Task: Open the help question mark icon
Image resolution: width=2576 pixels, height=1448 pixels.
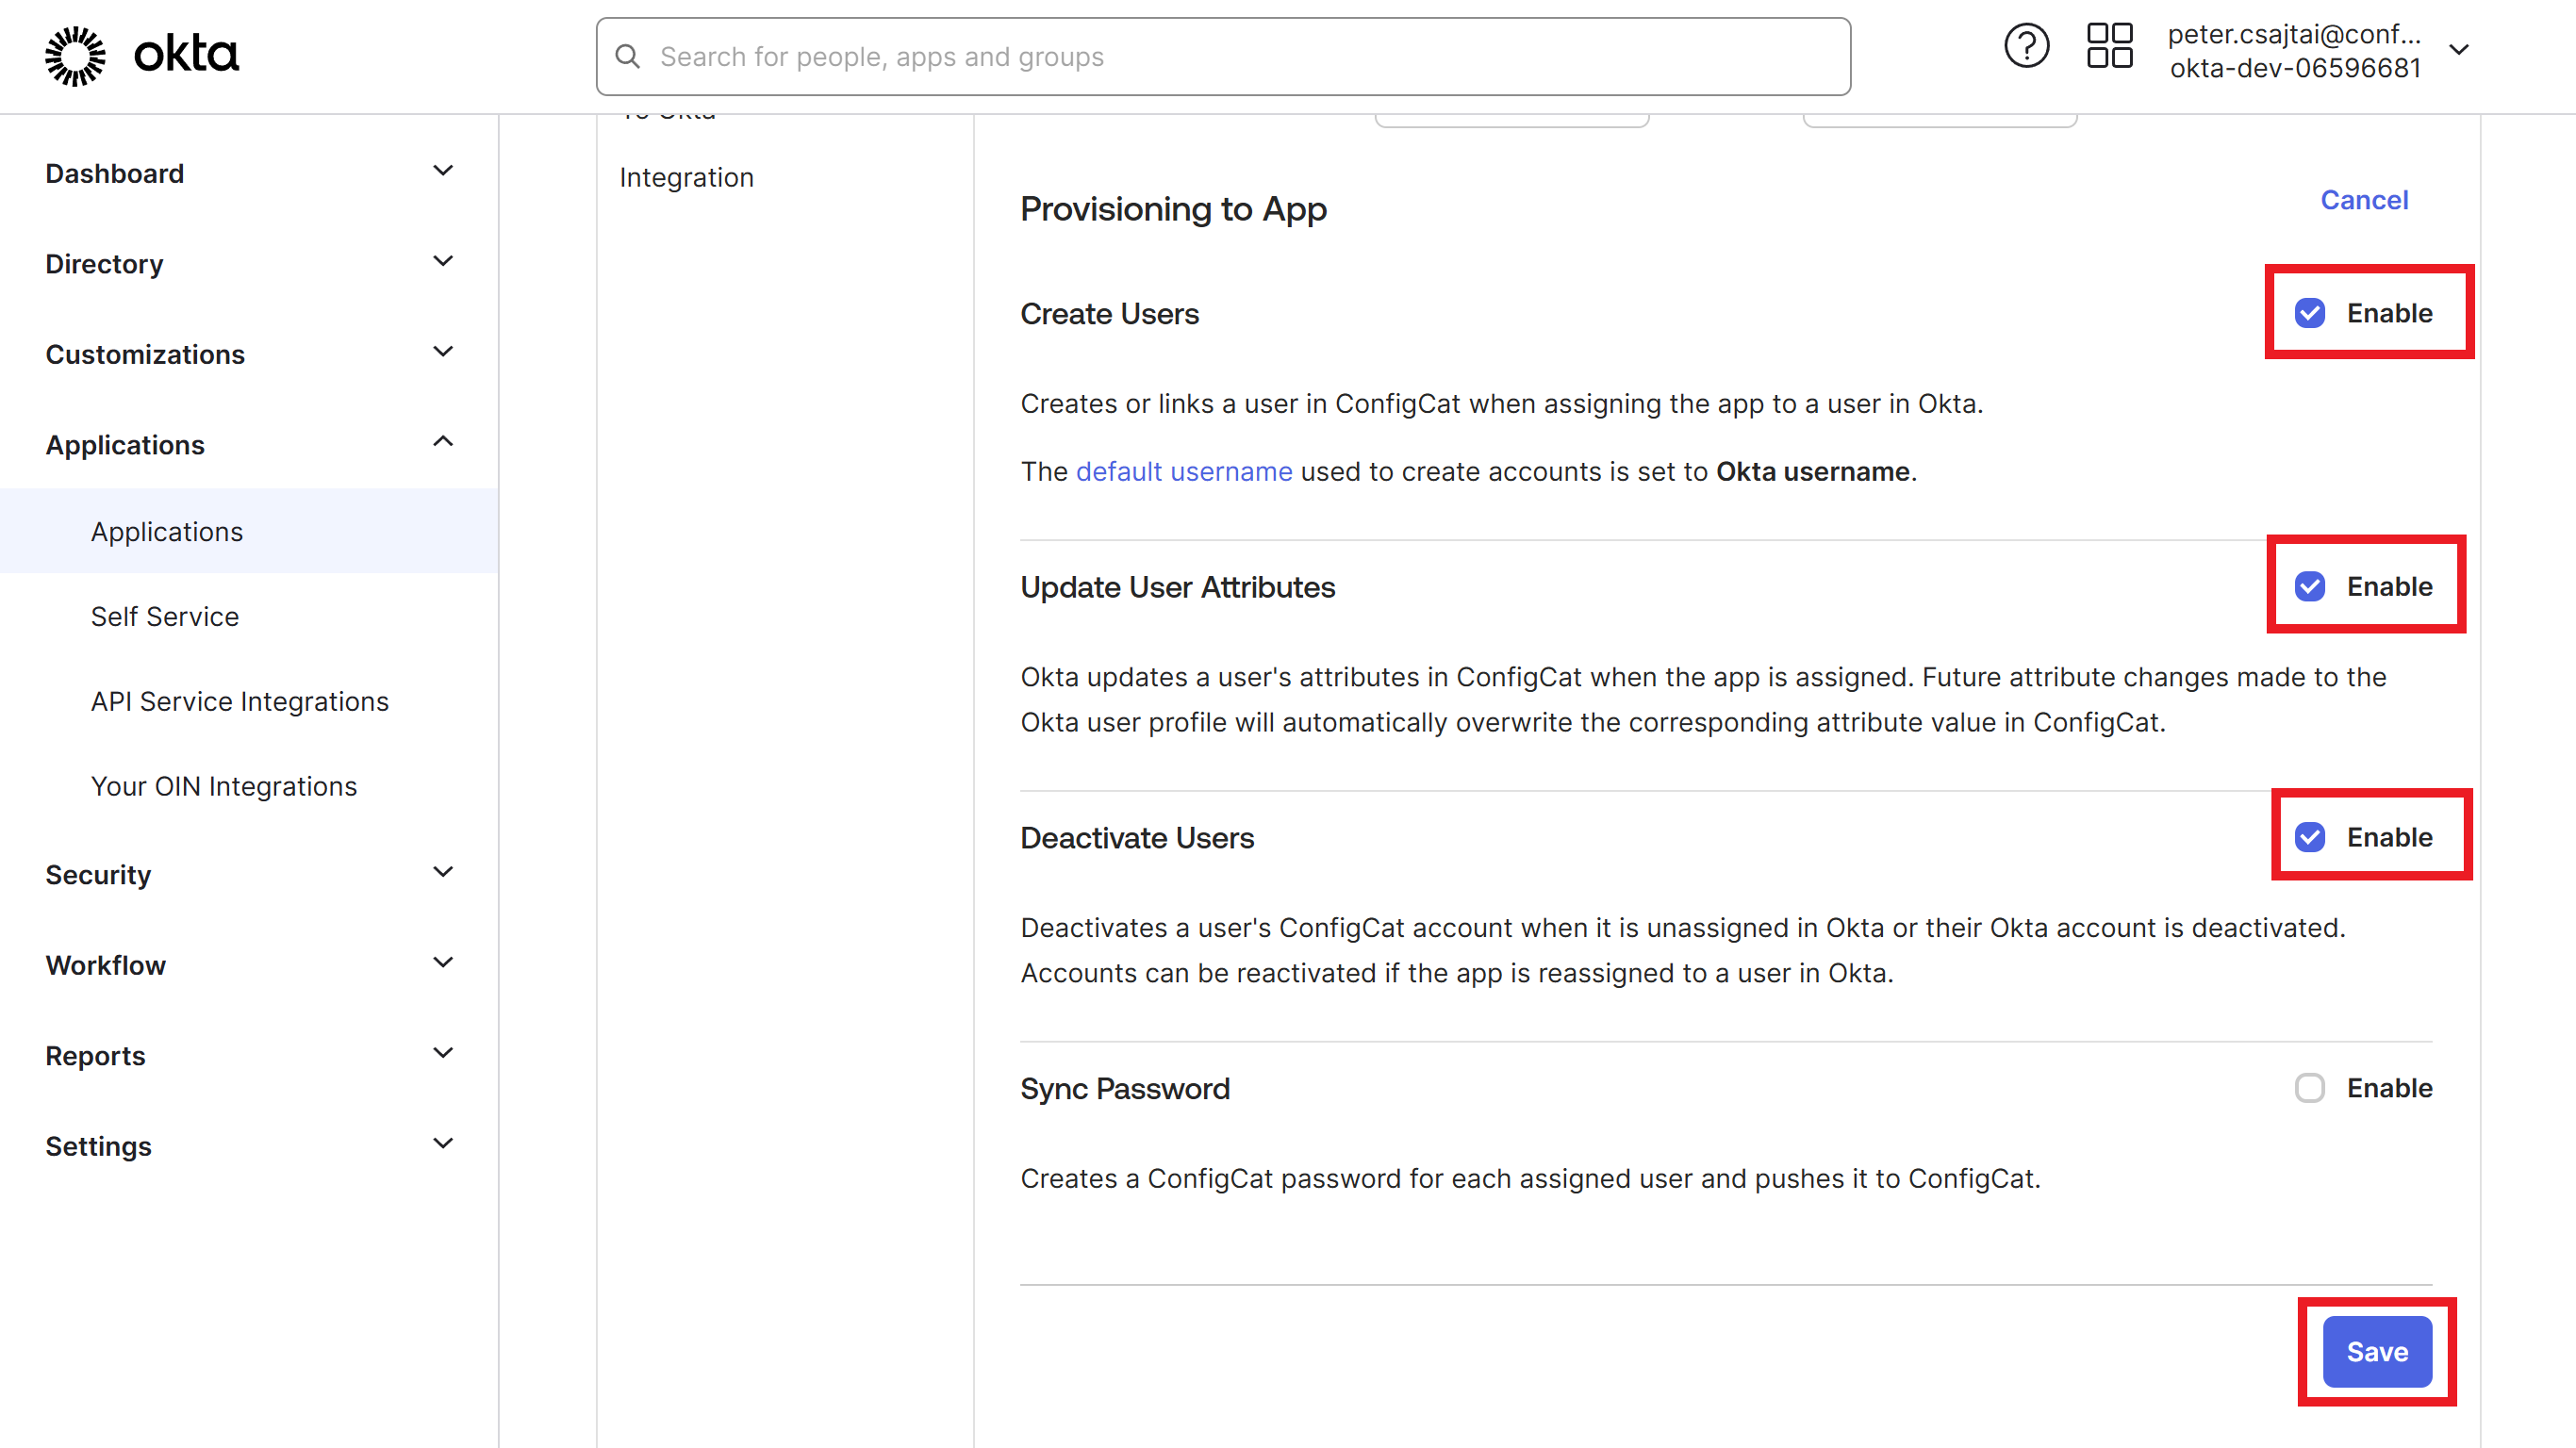Action: [2027, 45]
